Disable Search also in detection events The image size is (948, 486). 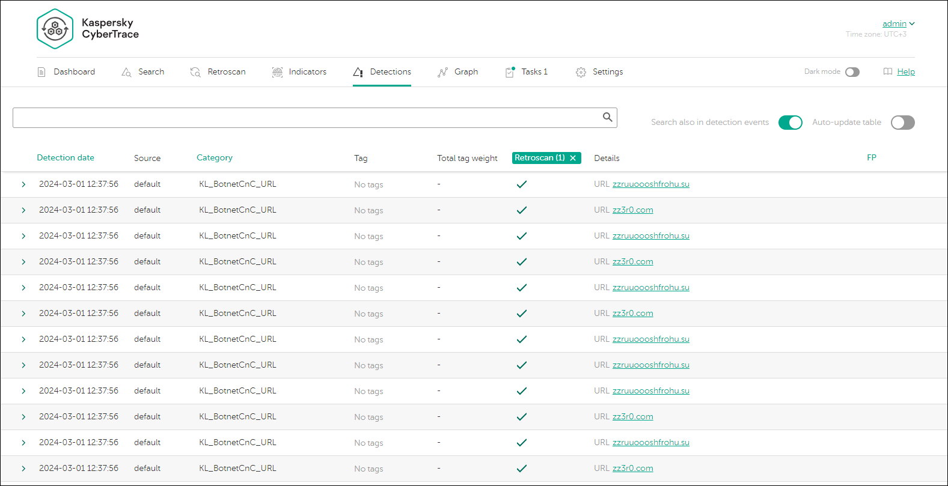(x=790, y=123)
